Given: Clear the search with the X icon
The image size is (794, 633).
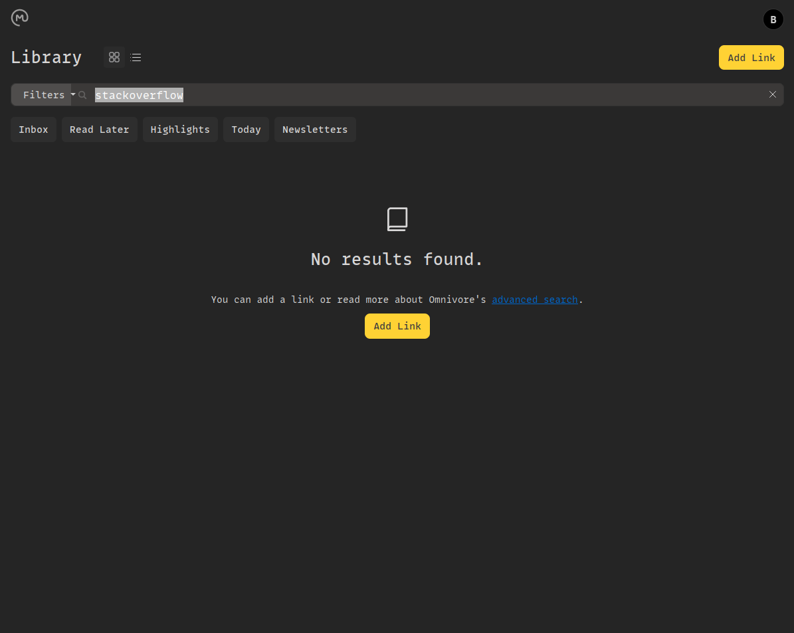Looking at the screenshot, I should 773,94.
